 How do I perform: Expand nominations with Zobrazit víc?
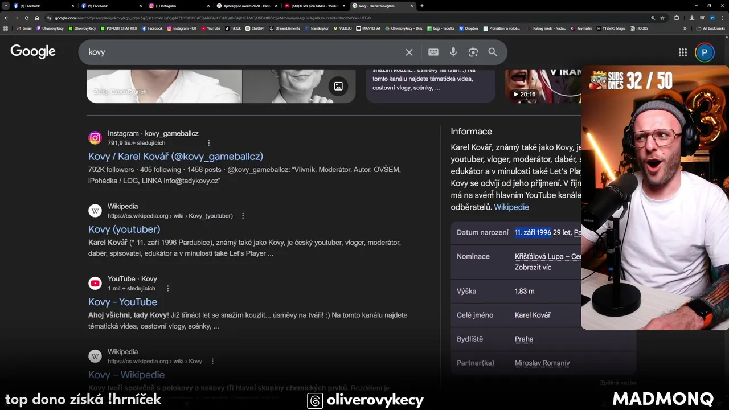click(533, 267)
